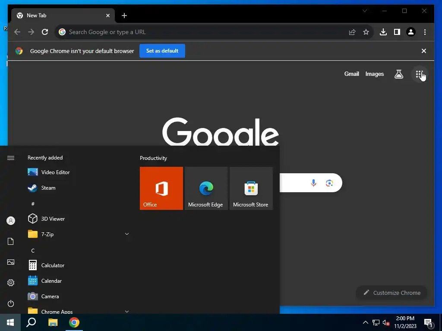Close the New Tab tab
The width and height of the screenshot is (442, 331).
[x=107, y=16]
